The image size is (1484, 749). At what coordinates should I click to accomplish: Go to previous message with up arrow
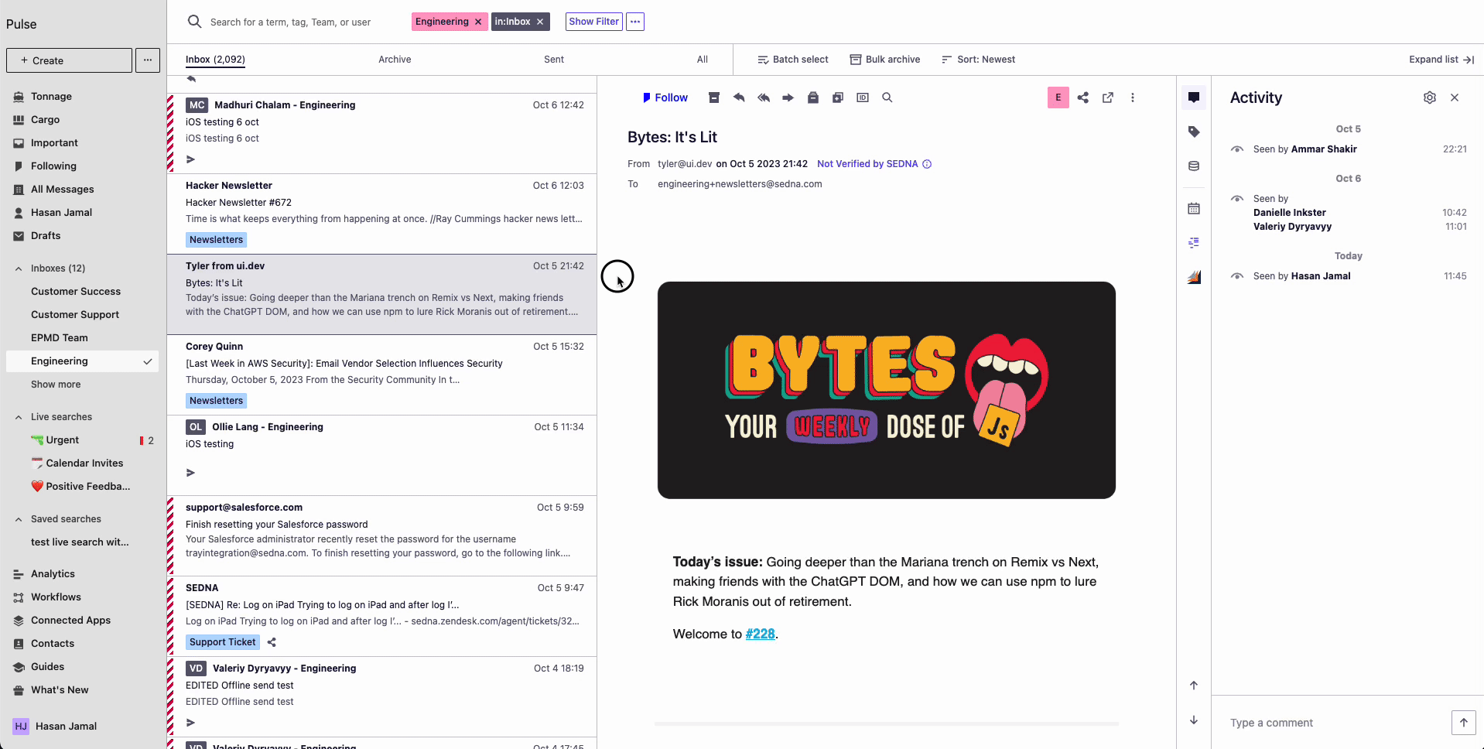1194,686
